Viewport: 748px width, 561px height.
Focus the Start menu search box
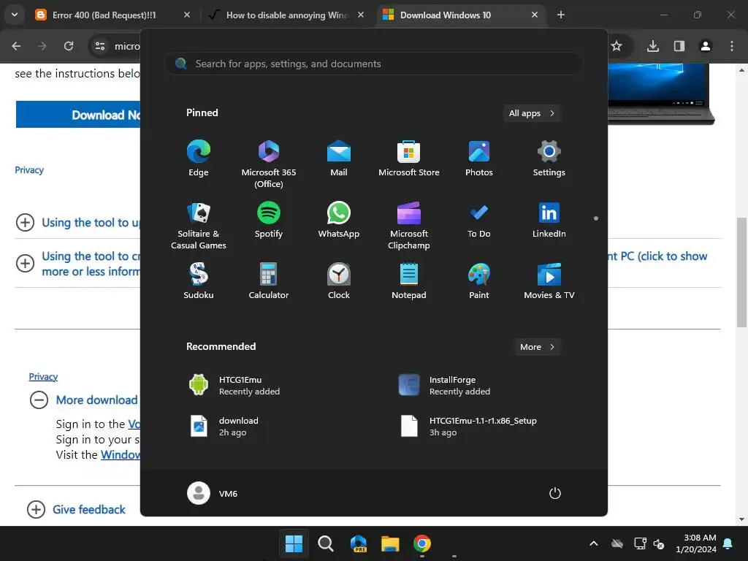pos(374,64)
